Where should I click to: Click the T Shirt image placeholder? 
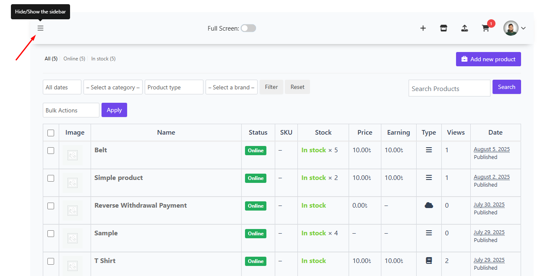point(73,266)
